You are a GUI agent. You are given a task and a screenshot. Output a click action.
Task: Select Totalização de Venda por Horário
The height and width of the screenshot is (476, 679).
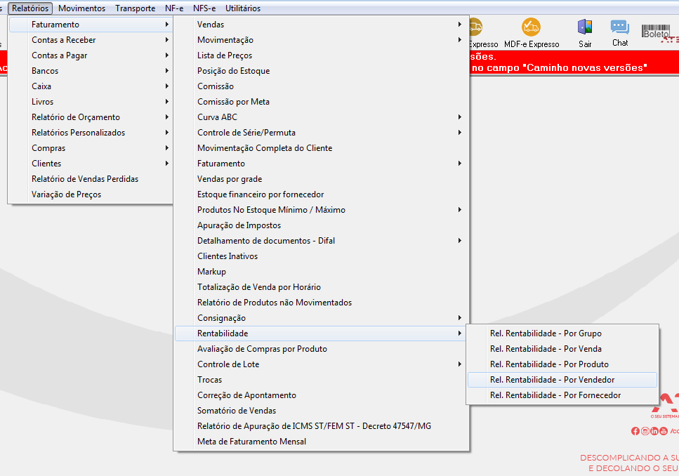click(321, 287)
